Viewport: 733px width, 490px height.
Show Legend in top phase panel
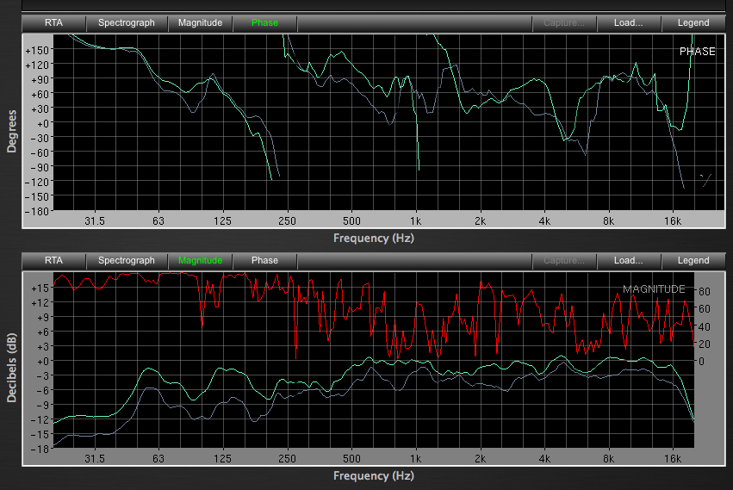[x=693, y=23]
